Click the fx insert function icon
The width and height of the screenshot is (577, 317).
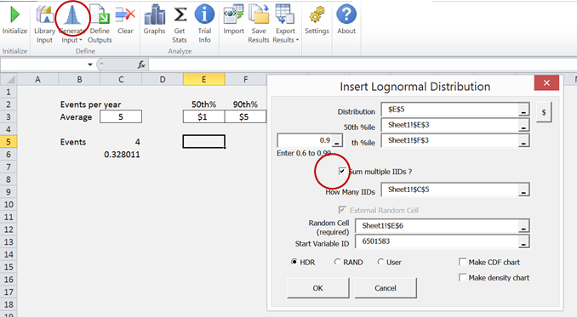coord(141,65)
